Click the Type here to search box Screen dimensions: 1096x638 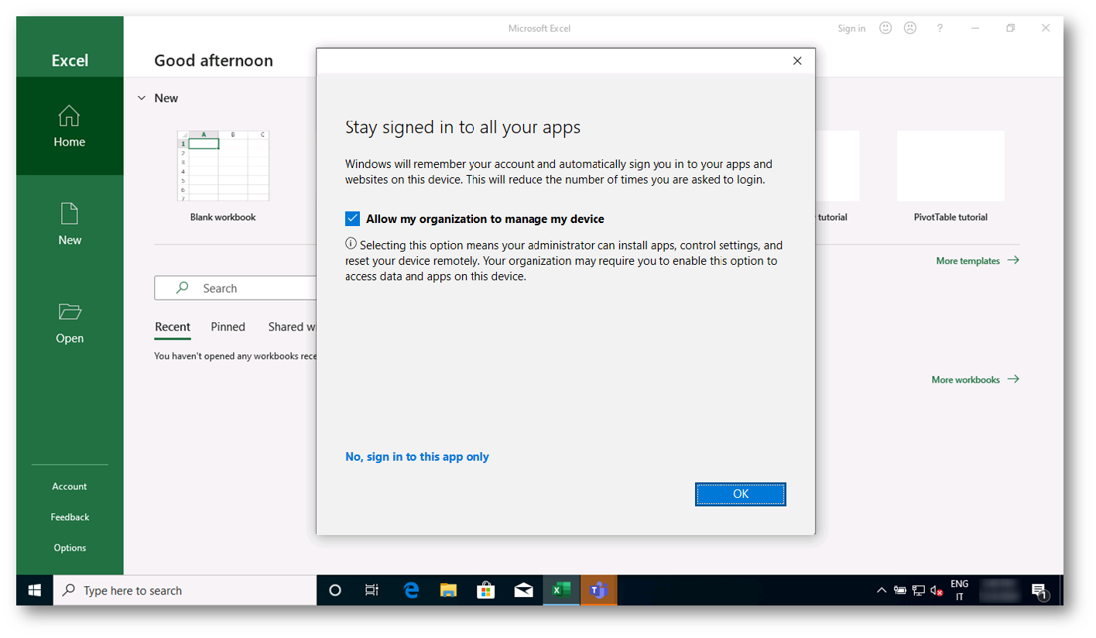[185, 590]
